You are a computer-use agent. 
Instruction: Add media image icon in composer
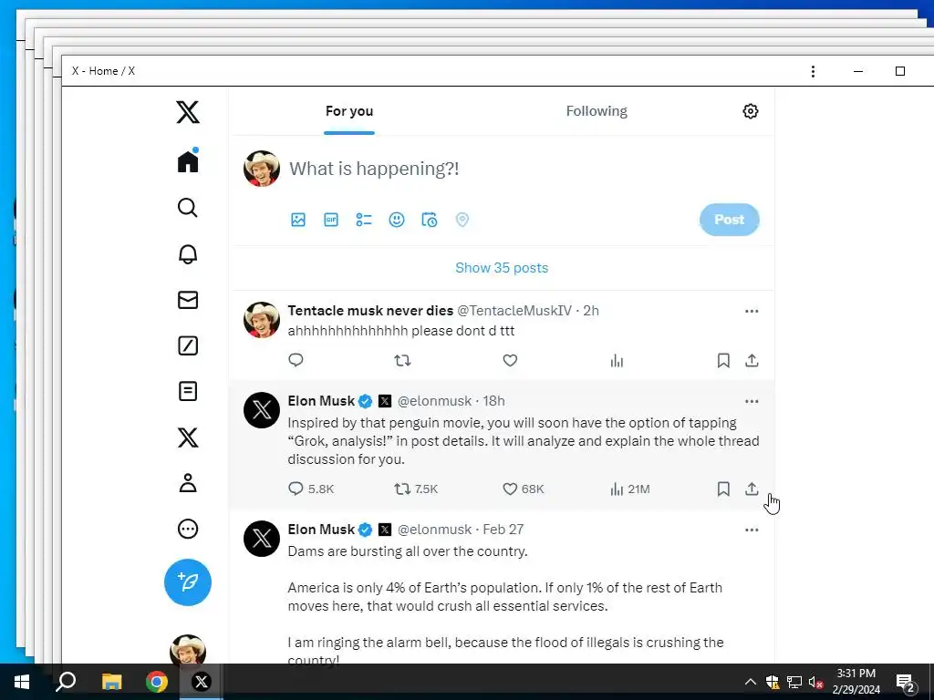click(298, 220)
